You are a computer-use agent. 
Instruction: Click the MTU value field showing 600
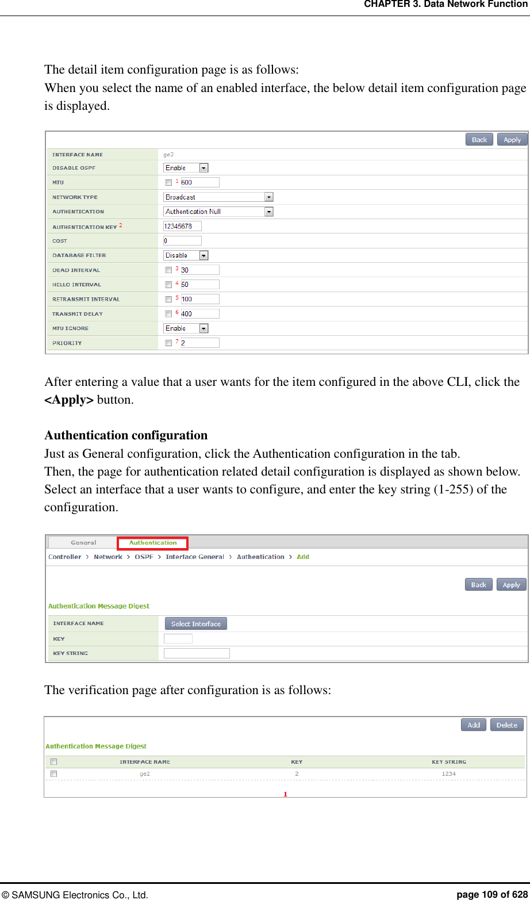200,182
